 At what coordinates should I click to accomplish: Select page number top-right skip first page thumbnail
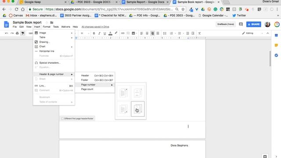(137, 93)
